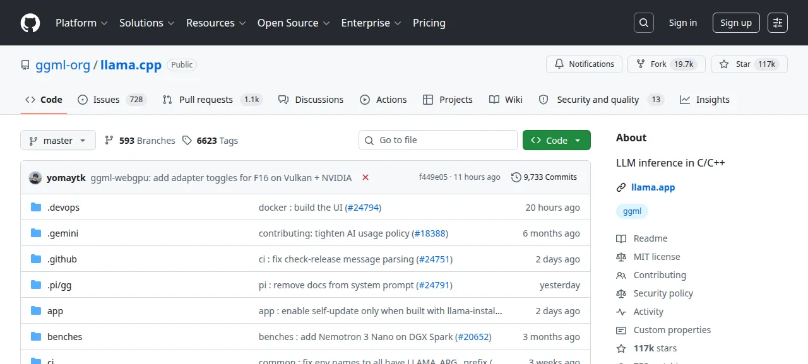
Task: Open appearance settings icon in header
Action: (778, 23)
